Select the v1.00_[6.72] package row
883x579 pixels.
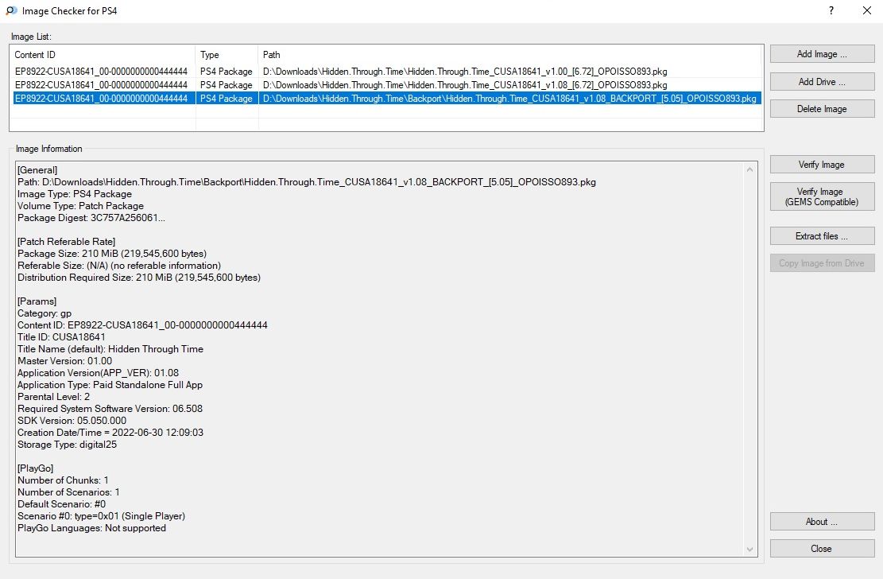pos(385,72)
